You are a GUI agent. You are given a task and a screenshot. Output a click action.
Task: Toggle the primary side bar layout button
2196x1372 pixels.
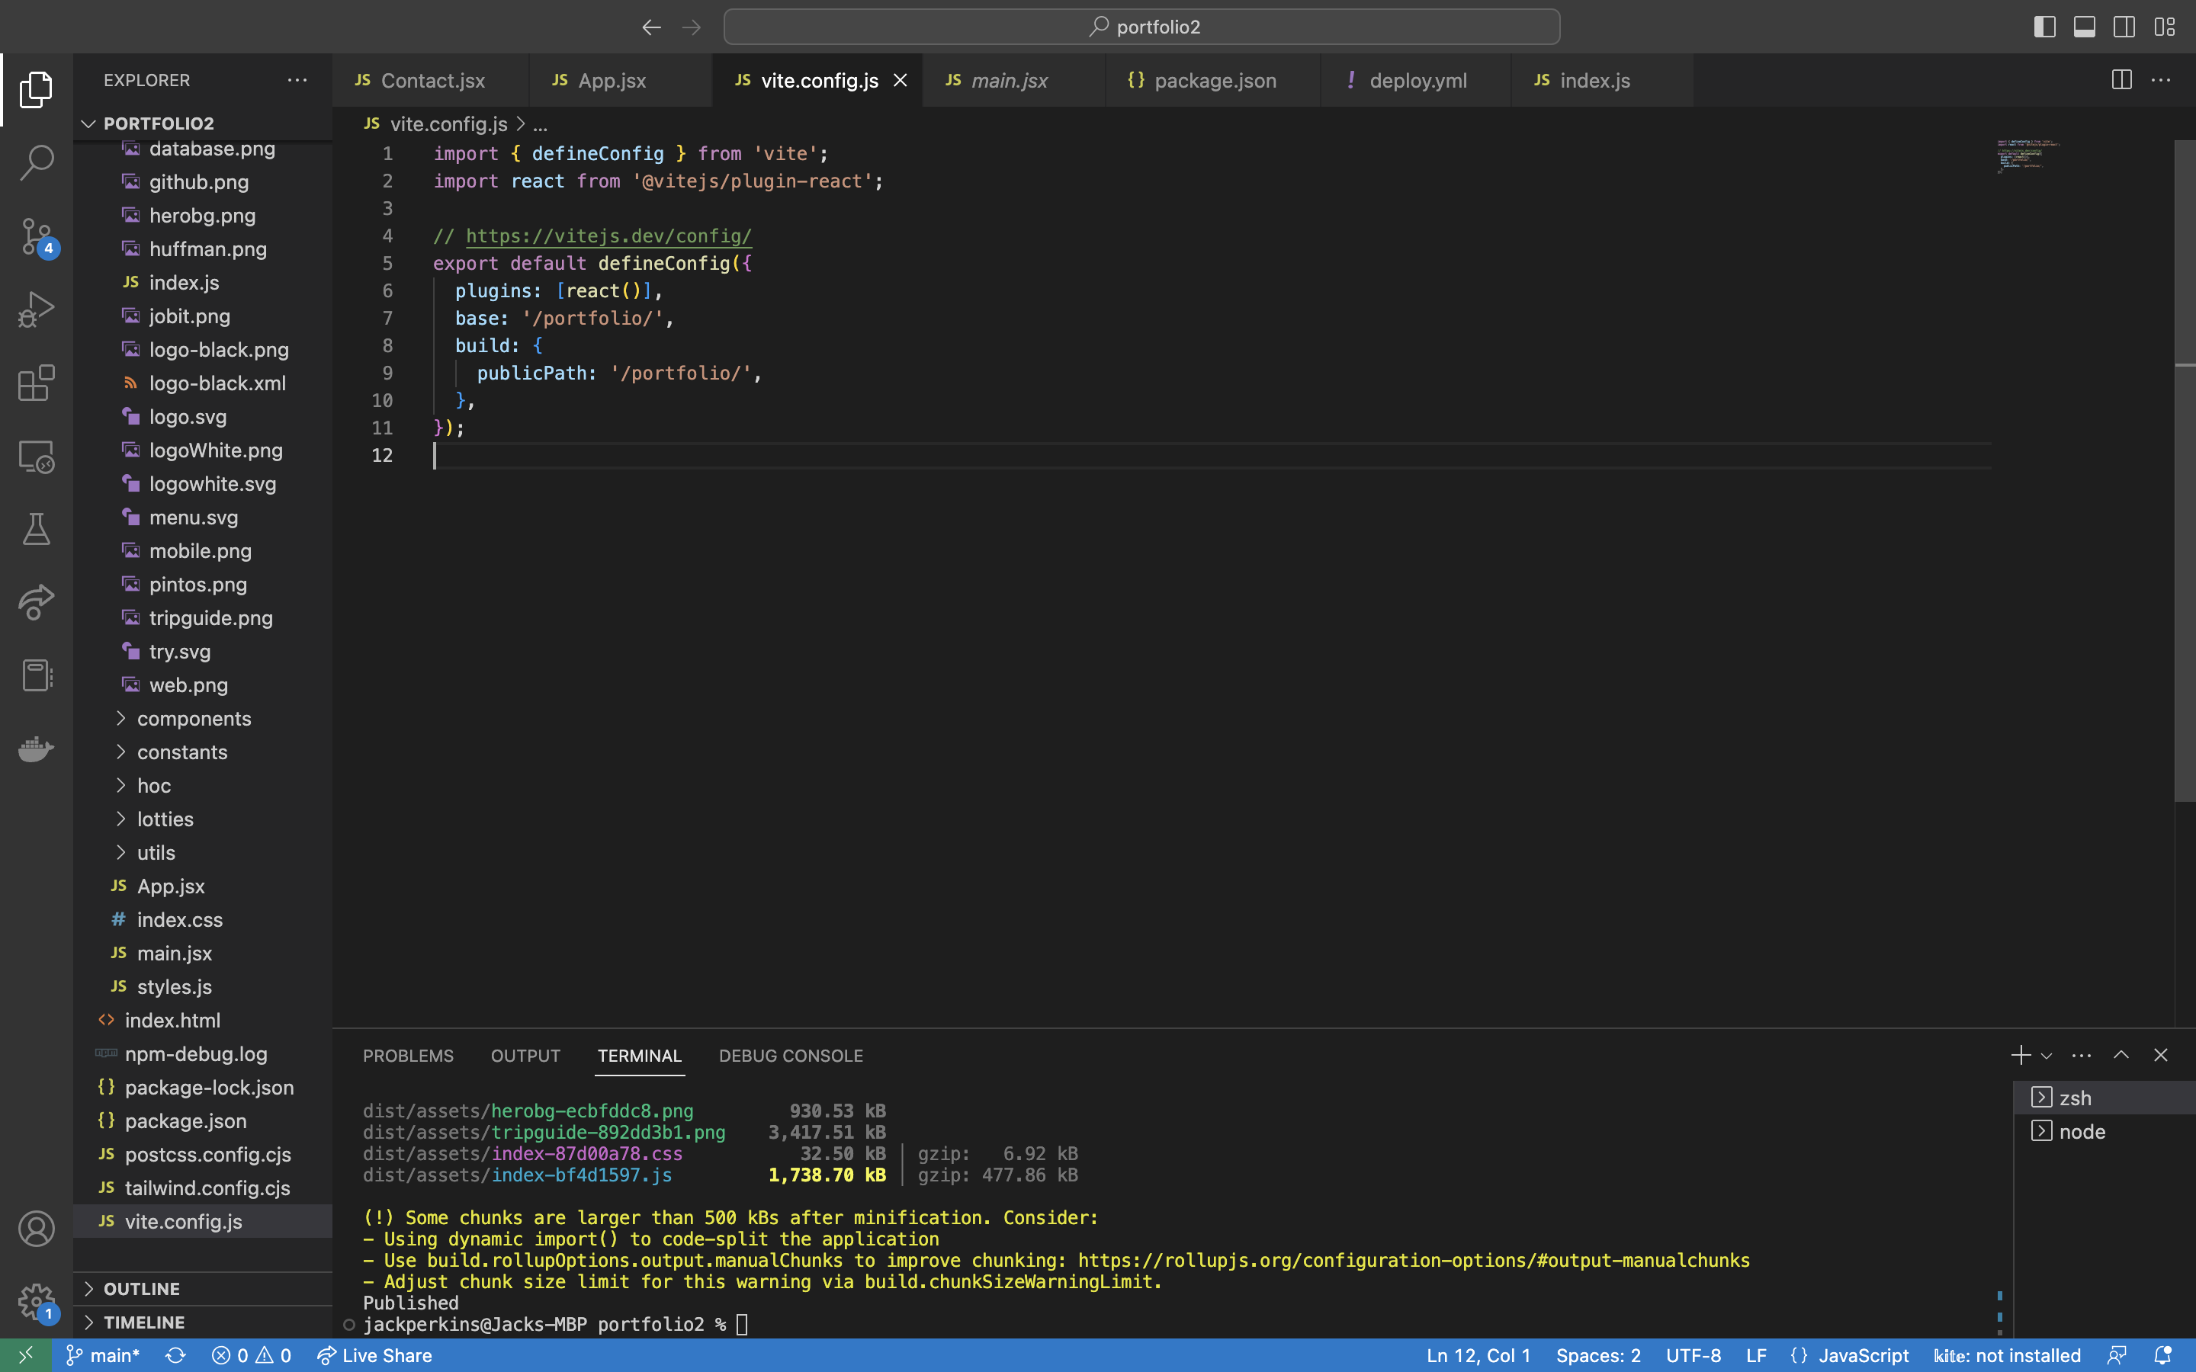tap(2044, 27)
